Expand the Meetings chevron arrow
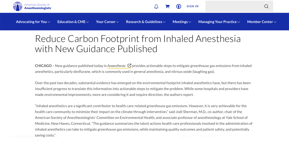The width and height of the screenshot is (289, 141). [190, 22]
